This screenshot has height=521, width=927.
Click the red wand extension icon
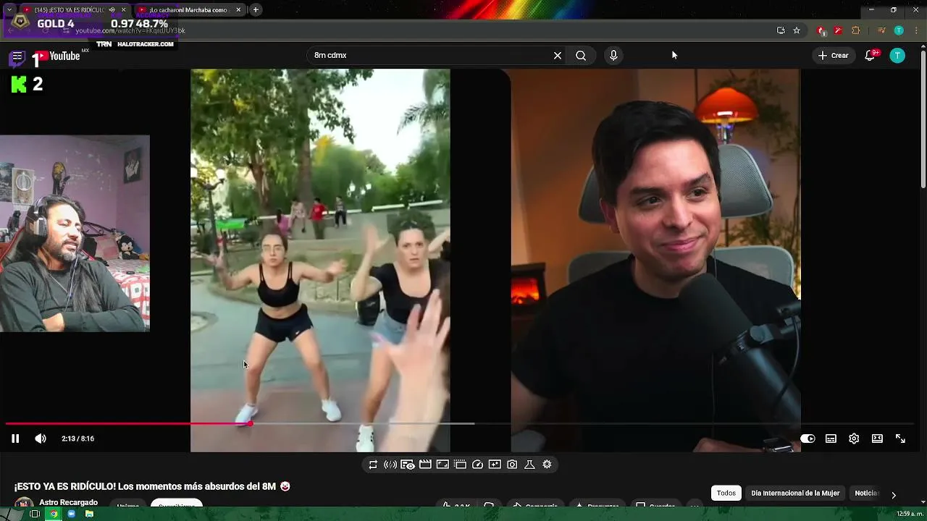[838, 30]
